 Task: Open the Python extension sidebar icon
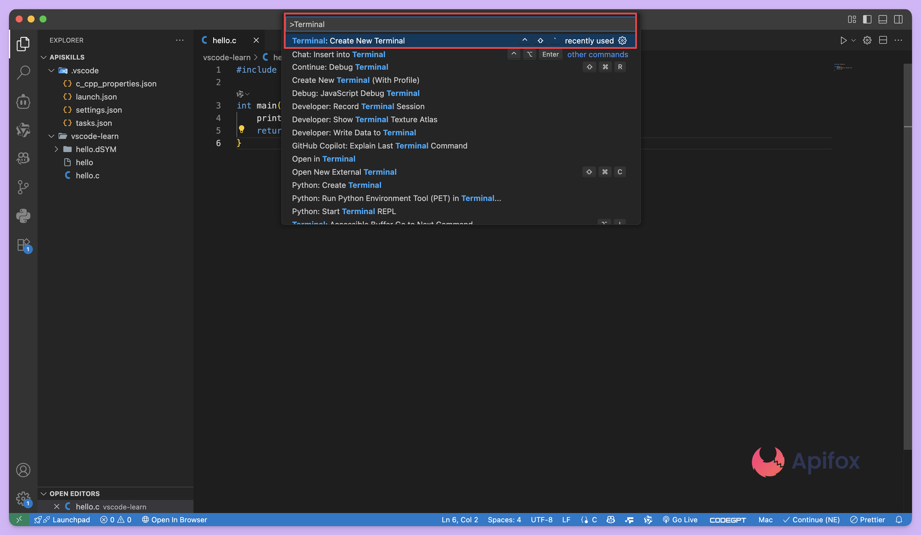[x=23, y=215]
